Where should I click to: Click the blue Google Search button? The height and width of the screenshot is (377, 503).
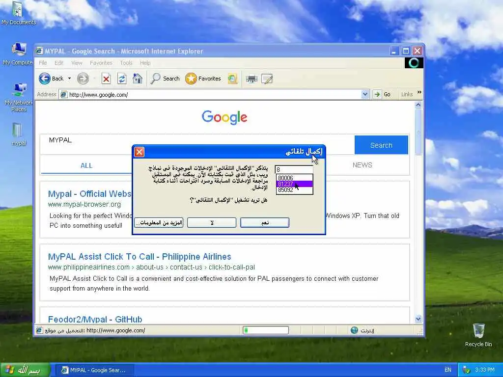tap(381, 145)
